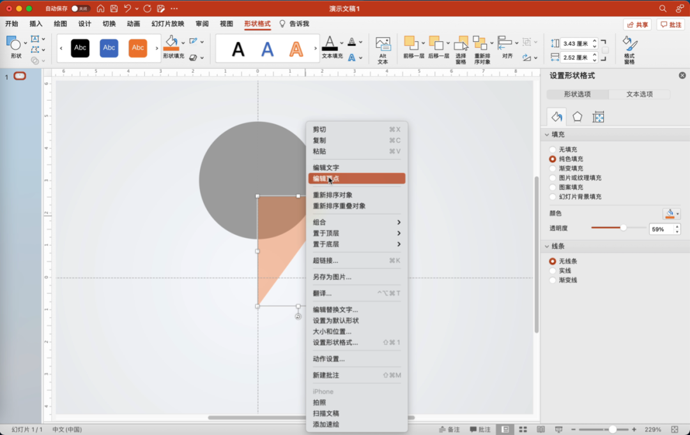
Task: Click the Insert Shape icon
Action: [13, 43]
